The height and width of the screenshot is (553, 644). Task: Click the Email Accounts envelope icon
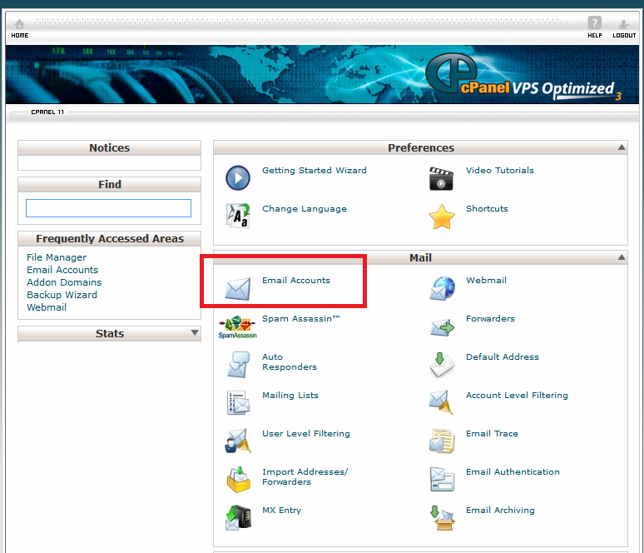coord(238,289)
